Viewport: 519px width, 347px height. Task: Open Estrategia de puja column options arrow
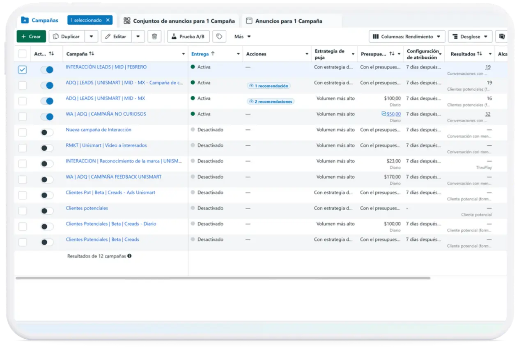click(353, 54)
